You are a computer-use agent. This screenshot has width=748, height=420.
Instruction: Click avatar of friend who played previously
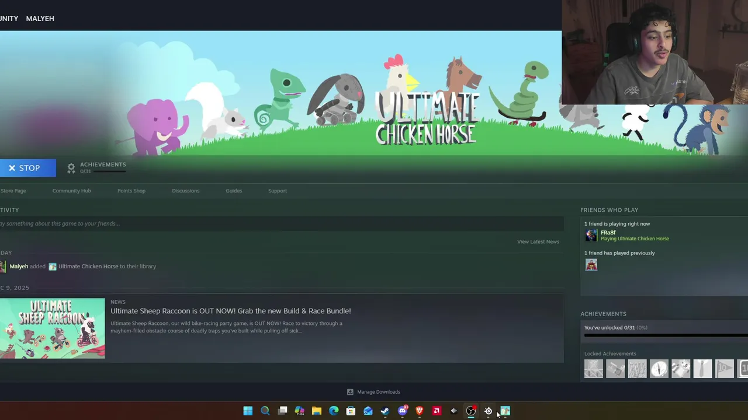[x=591, y=265]
